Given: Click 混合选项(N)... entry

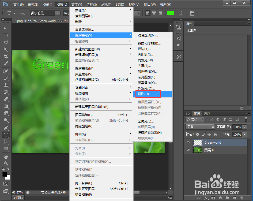Looking at the screenshot, I should (x=152, y=35).
